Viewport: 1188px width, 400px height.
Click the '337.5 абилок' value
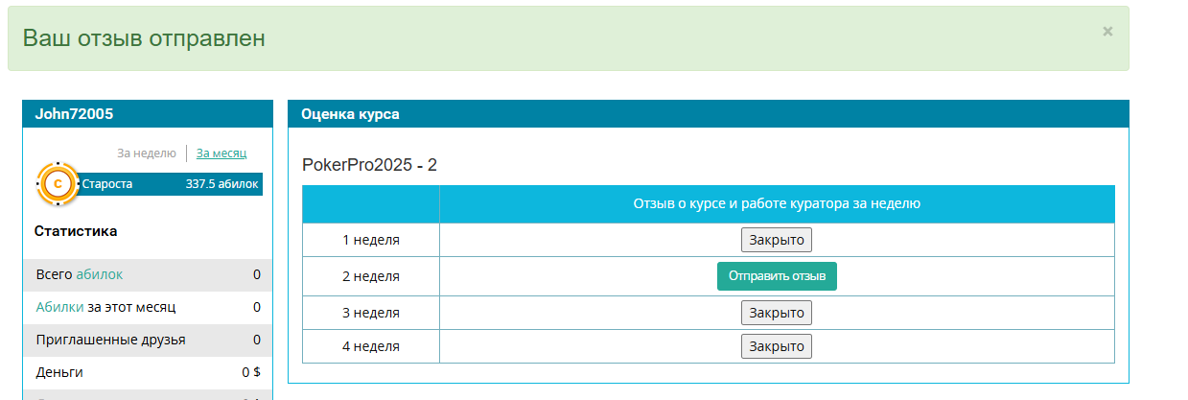[x=221, y=184]
